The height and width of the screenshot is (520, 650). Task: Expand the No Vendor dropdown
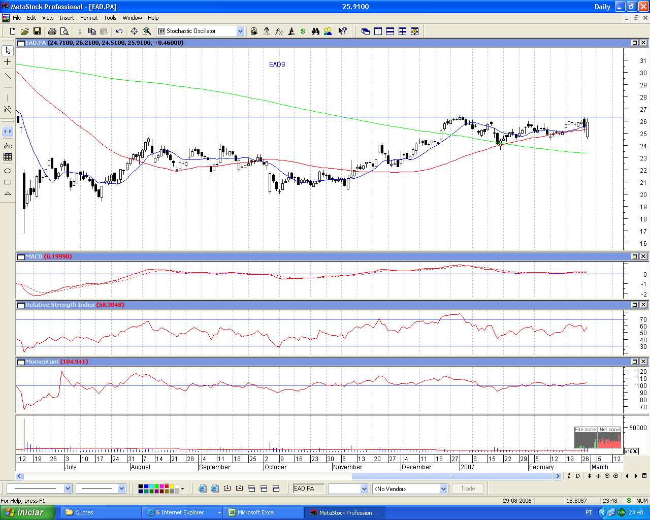coord(443,489)
